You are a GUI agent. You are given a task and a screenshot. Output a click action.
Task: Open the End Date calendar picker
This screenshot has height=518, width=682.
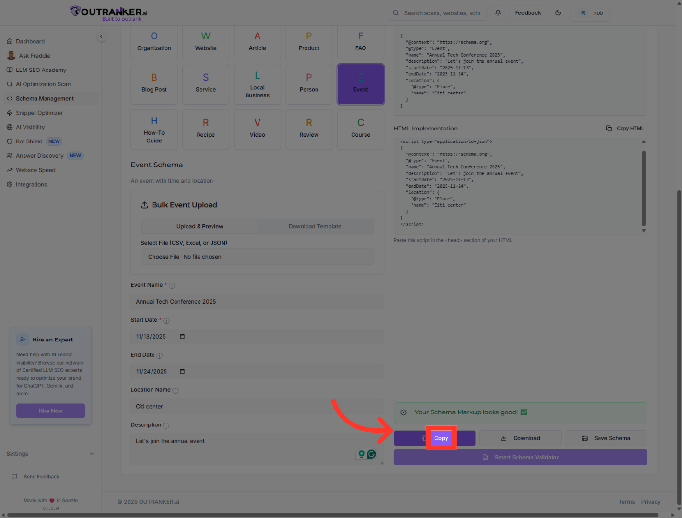182,372
